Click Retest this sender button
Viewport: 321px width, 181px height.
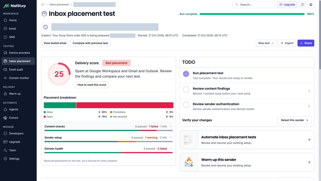coord(295,120)
